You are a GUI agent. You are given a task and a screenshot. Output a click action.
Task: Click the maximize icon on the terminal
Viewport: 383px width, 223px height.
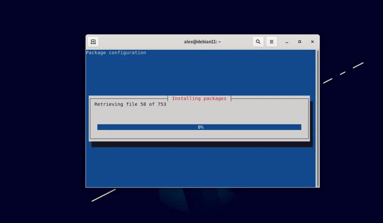coord(299,41)
